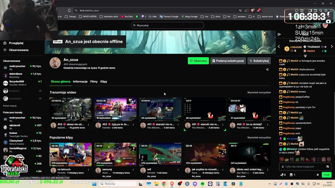Open options for video '452 żyję po to że...'
The height and width of the screenshot is (188, 335).
pyautogui.click(x=133, y=125)
